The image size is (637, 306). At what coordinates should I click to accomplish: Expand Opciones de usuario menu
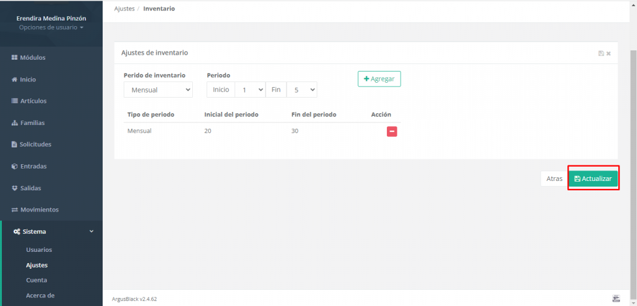coord(51,27)
